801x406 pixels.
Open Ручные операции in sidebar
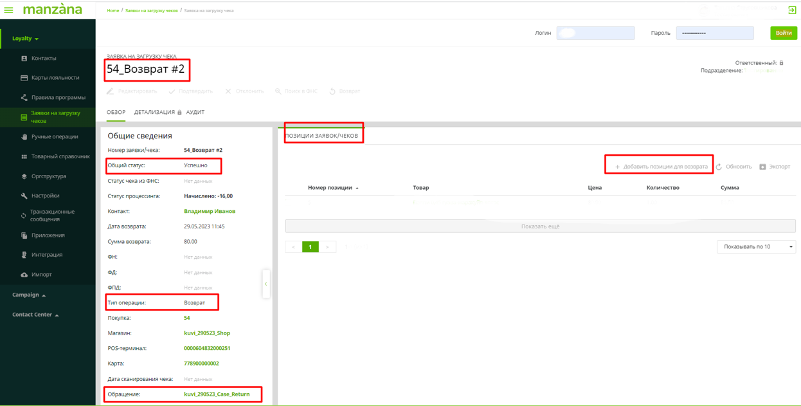55,137
